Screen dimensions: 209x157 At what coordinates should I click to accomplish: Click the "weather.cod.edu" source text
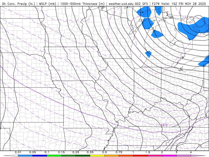[x=121, y=4]
